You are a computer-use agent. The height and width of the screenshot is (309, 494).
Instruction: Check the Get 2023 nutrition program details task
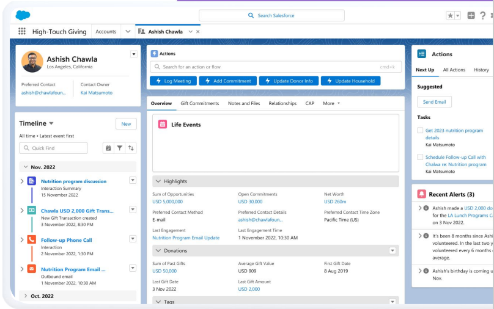pyautogui.click(x=420, y=130)
